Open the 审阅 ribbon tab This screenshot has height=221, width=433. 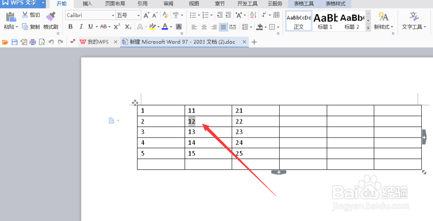[168, 3]
